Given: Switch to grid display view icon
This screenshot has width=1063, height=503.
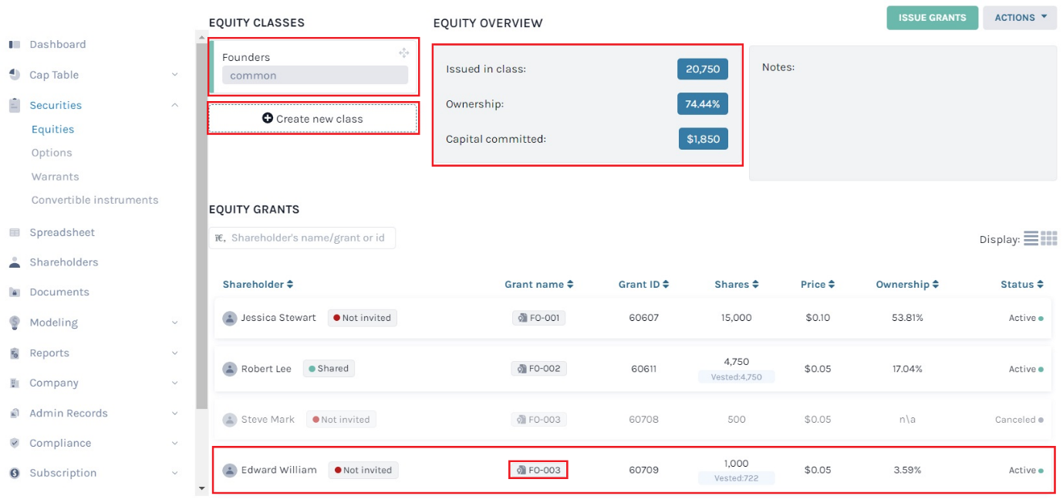Looking at the screenshot, I should (x=1049, y=238).
